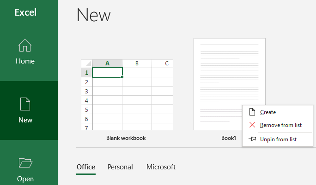Click the Excel title in sidebar
316x185 pixels.
point(25,12)
